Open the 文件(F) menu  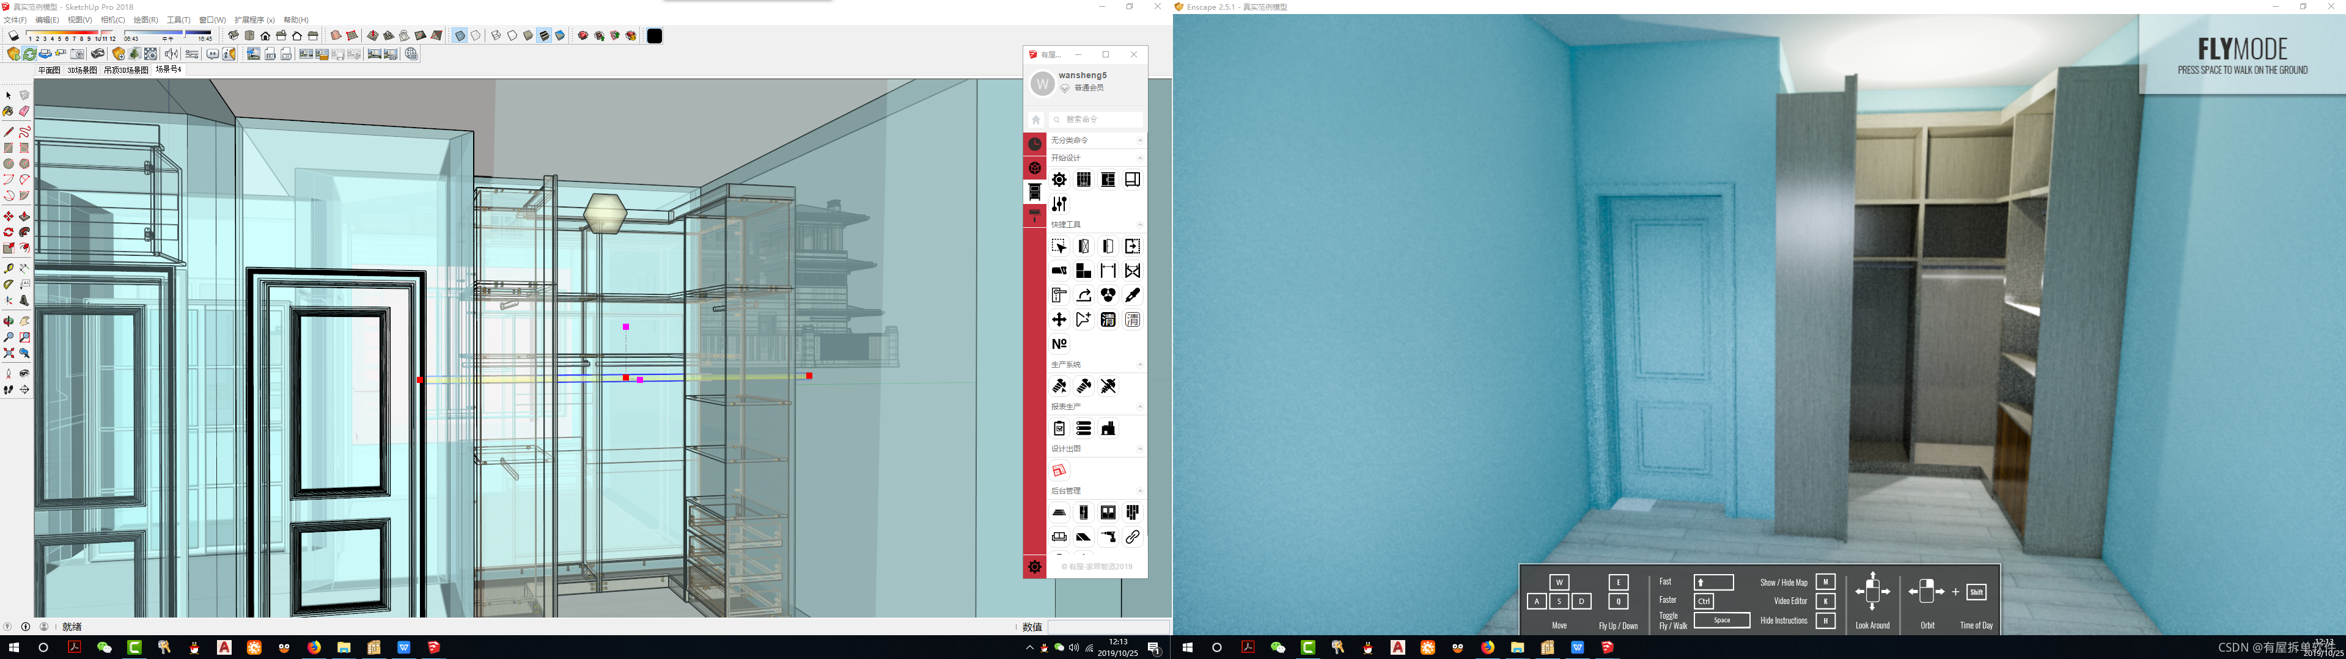click(15, 19)
